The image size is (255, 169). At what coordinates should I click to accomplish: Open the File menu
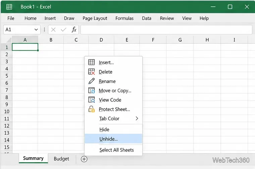coord(11,18)
